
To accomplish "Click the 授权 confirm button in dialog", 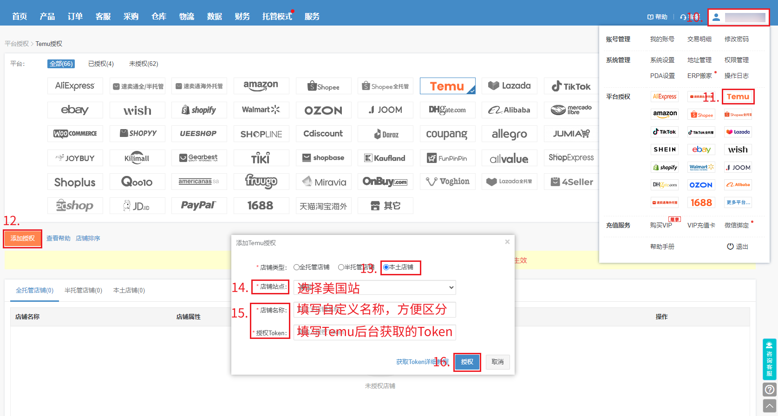I will tap(467, 362).
